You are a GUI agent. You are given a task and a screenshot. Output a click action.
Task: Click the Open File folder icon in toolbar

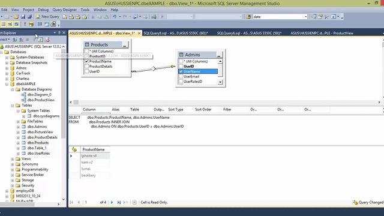pyautogui.click(x=16, y=17)
